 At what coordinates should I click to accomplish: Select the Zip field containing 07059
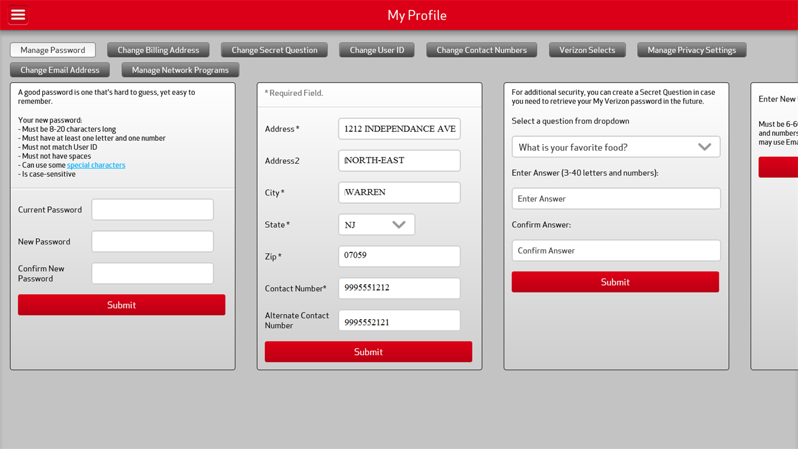(x=399, y=256)
